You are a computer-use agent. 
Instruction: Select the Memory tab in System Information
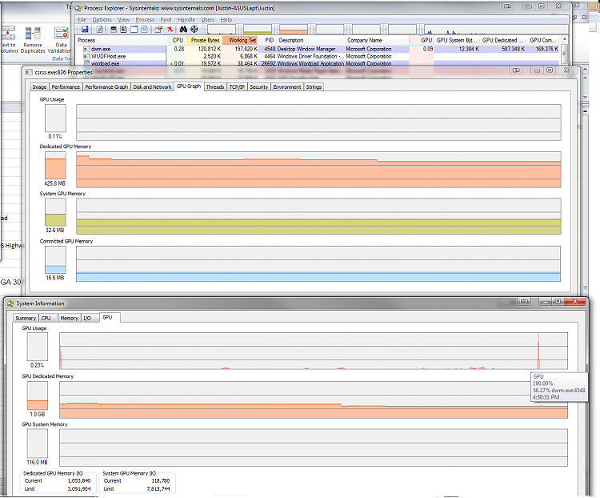click(x=69, y=318)
